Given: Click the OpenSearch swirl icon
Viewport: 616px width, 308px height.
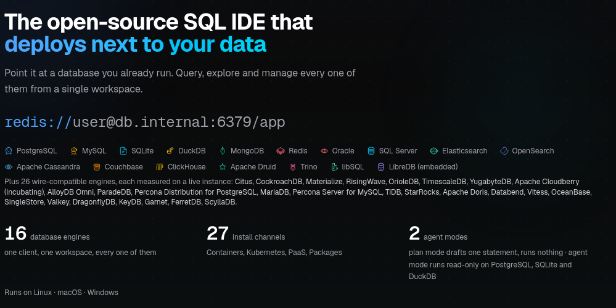Looking at the screenshot, I should (x=504, y=151).
